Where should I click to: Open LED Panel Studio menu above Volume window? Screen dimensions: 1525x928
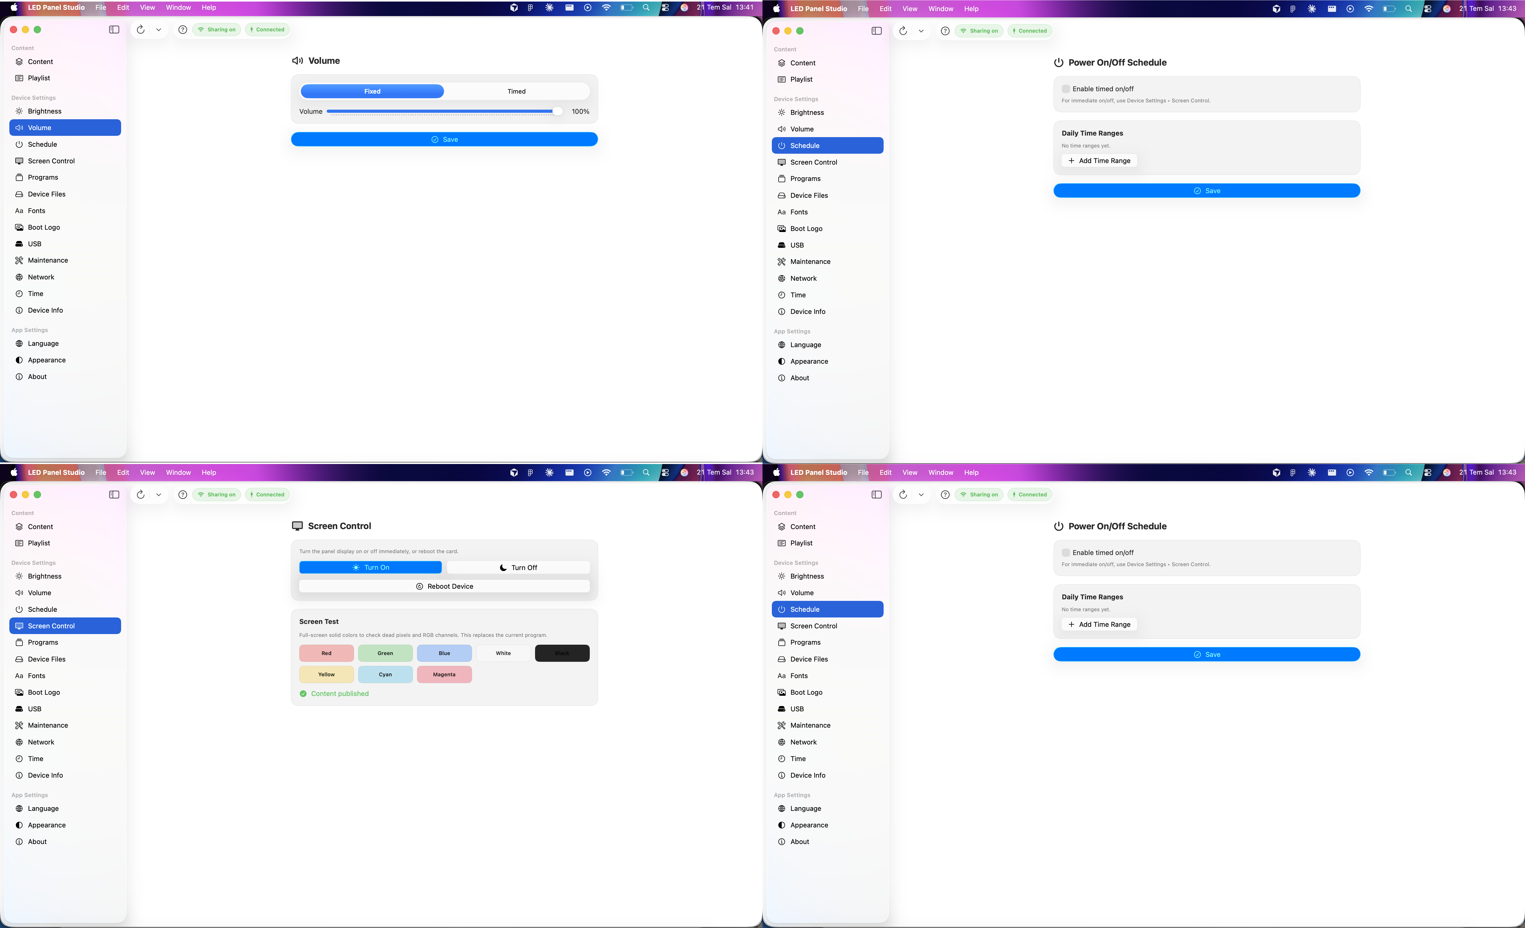coord(56,8)
